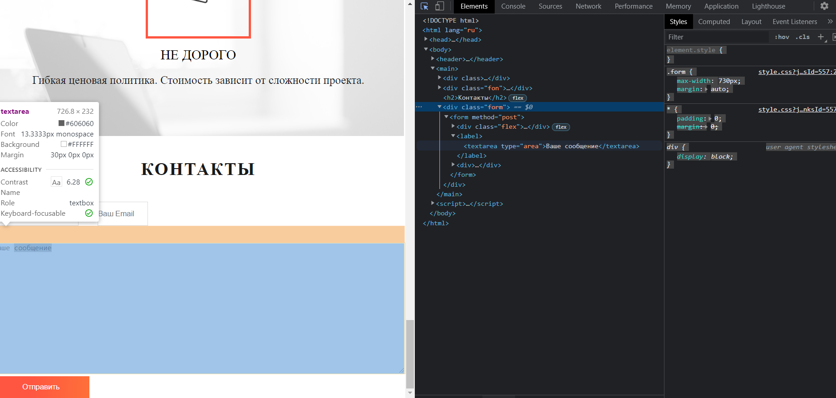
Task: Open the Application tab
Action: 721,6
